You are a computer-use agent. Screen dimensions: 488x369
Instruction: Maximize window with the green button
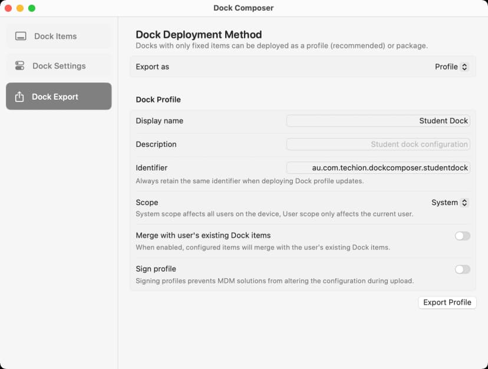(x=32, y=8)
